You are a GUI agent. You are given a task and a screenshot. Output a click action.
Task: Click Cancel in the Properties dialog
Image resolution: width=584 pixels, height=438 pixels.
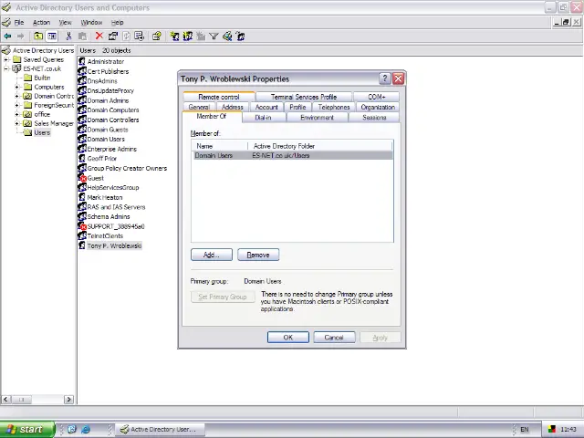pyautogui.click(x=334, y=338)
